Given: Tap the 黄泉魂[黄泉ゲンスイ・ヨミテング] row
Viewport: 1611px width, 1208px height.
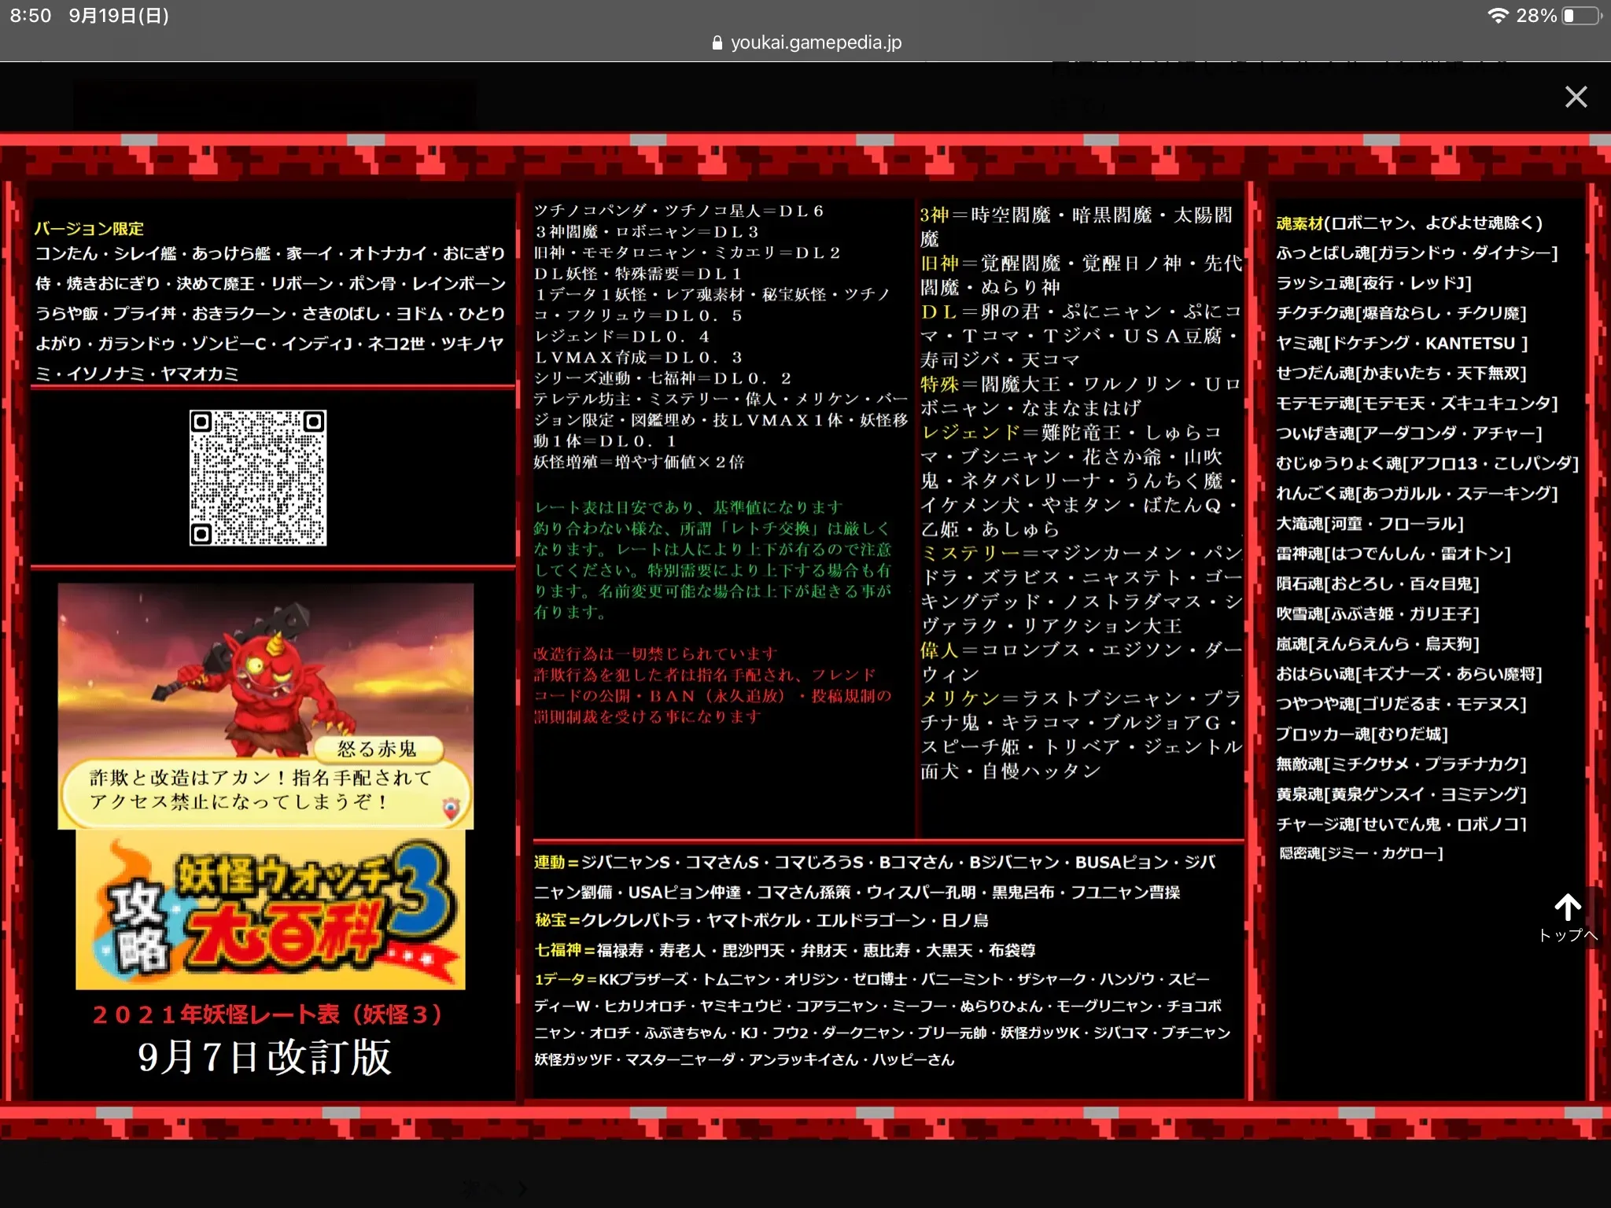Looking at the screenshot, I should (x=1401, y=794).
